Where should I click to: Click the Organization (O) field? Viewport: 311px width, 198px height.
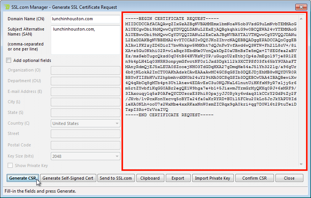86,70
